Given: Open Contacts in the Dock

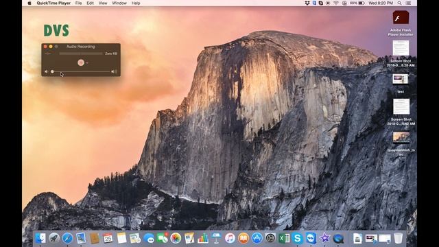Looking at the screenshot, I should [95, 238].
